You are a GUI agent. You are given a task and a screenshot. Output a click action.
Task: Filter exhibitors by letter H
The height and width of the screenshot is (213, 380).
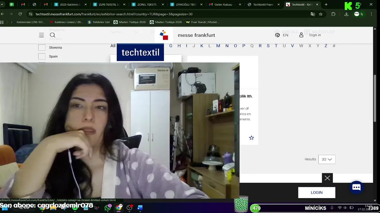tap(179, 46)
